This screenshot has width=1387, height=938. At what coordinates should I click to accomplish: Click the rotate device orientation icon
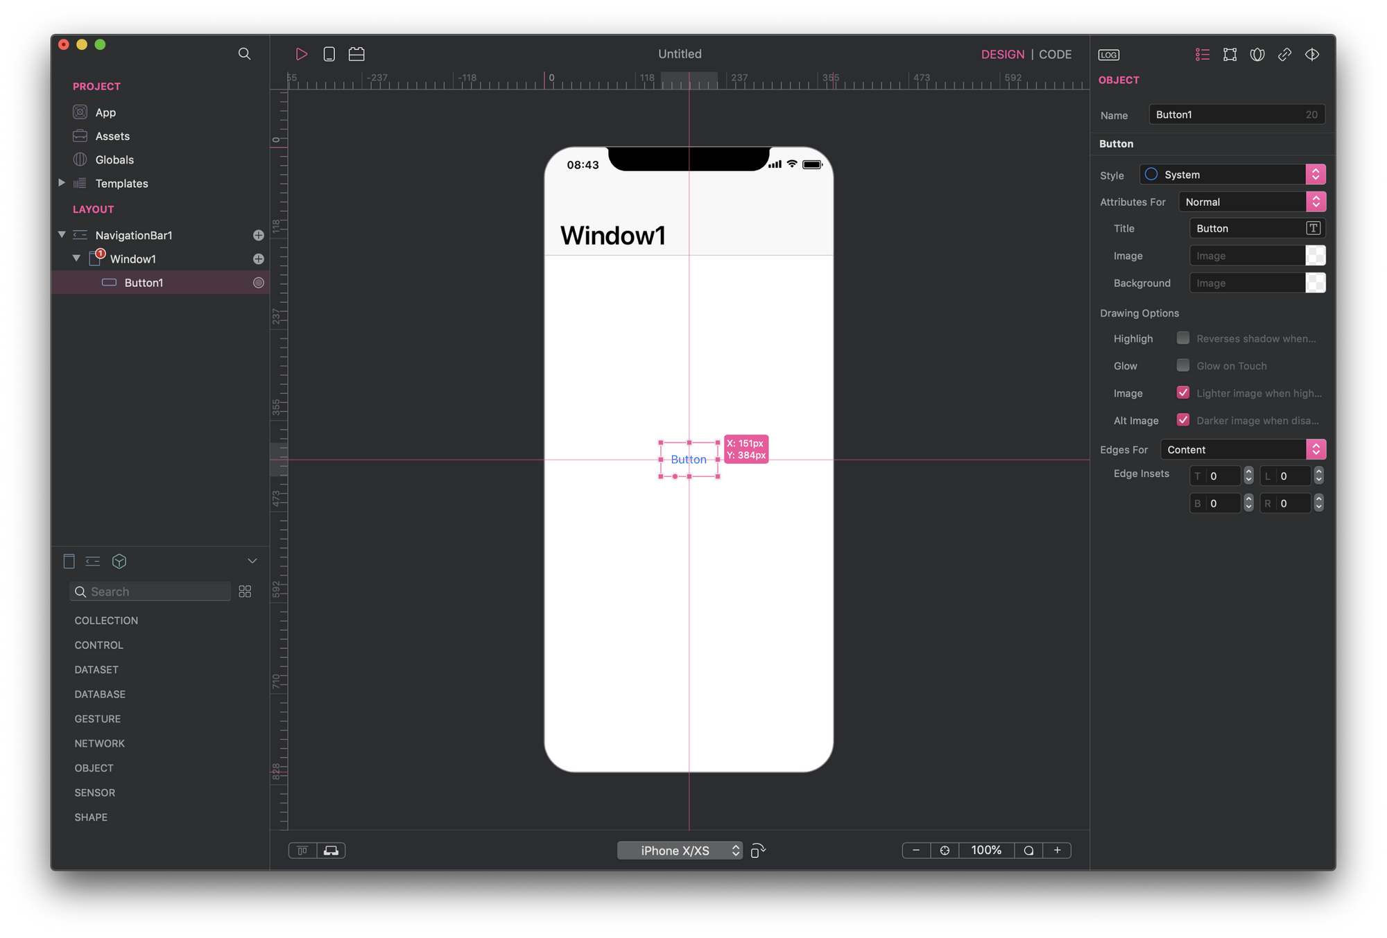(758, 851)
